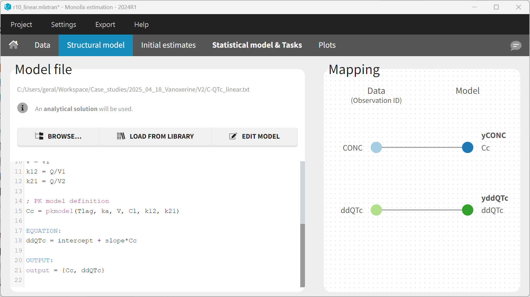This screenshot has height=297, width=530.
Task: Go to the home screen icon
Action: 13,45
